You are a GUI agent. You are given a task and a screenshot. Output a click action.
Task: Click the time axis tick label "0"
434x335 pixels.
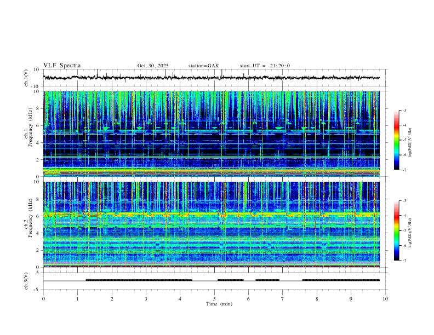pos(43,299)
